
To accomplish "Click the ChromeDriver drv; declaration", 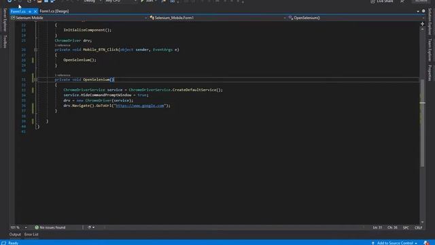I will [x=73, y=41].
